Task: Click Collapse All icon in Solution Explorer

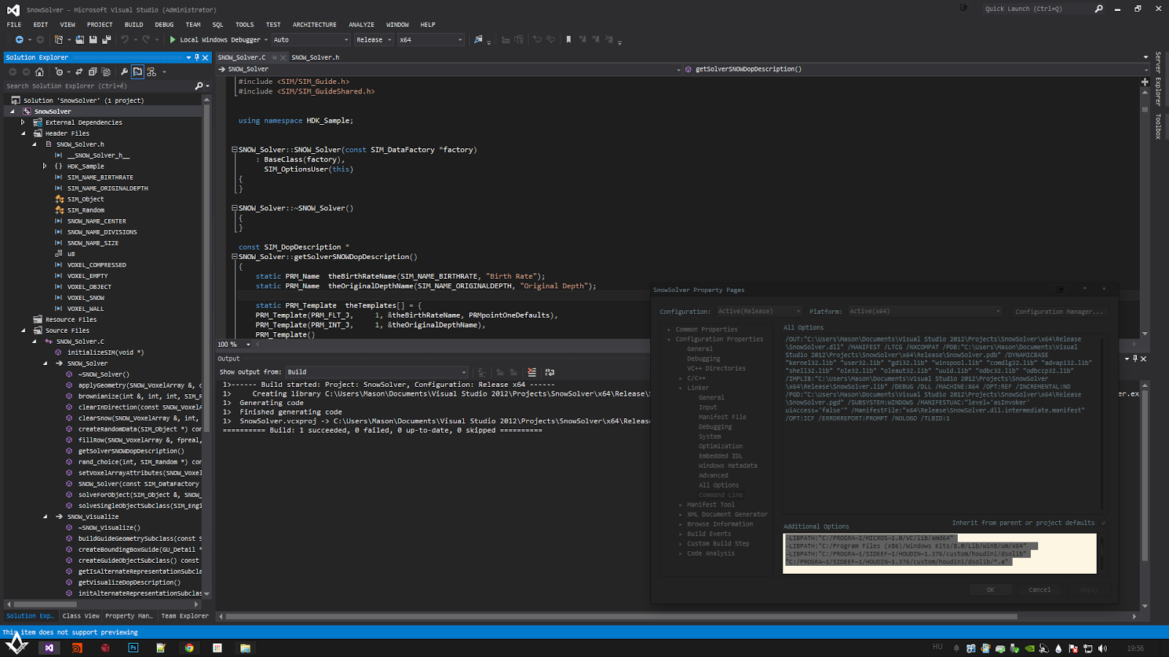Action: [x=93, y=72]
